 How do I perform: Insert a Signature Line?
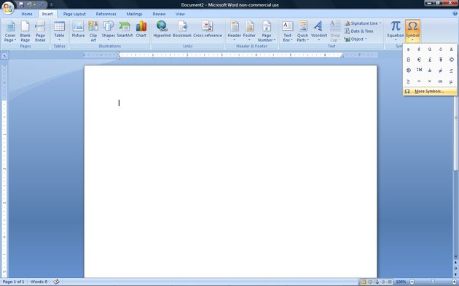pos(363,23)
